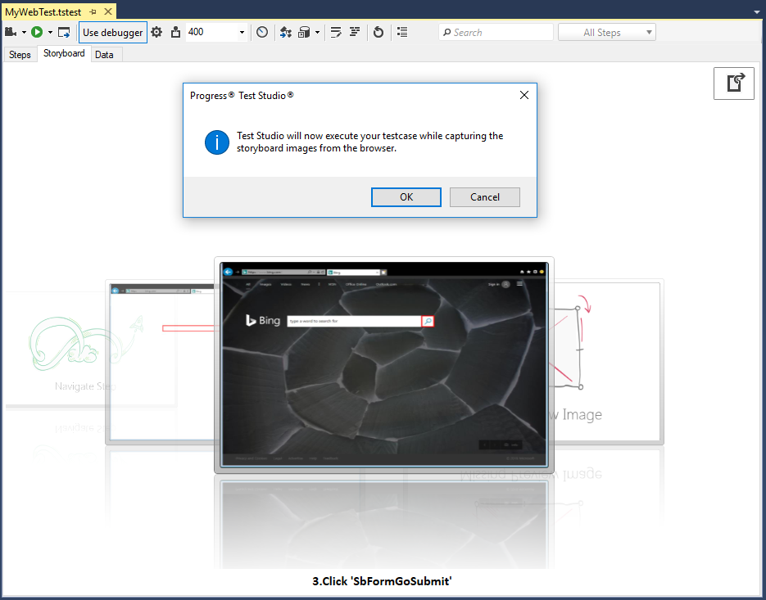Expand the 400 combo box arrow
766x600 pixels.
(x=242, y=33)
